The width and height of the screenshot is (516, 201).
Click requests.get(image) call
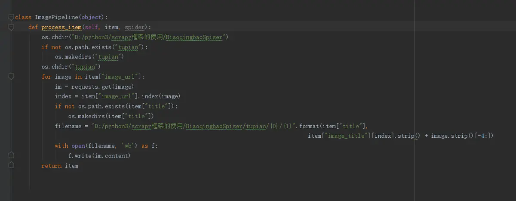[102, 87]
